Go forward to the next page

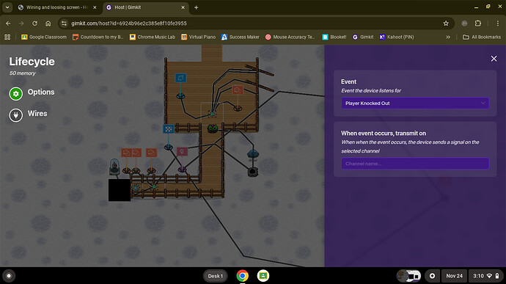tap(21, 23)
